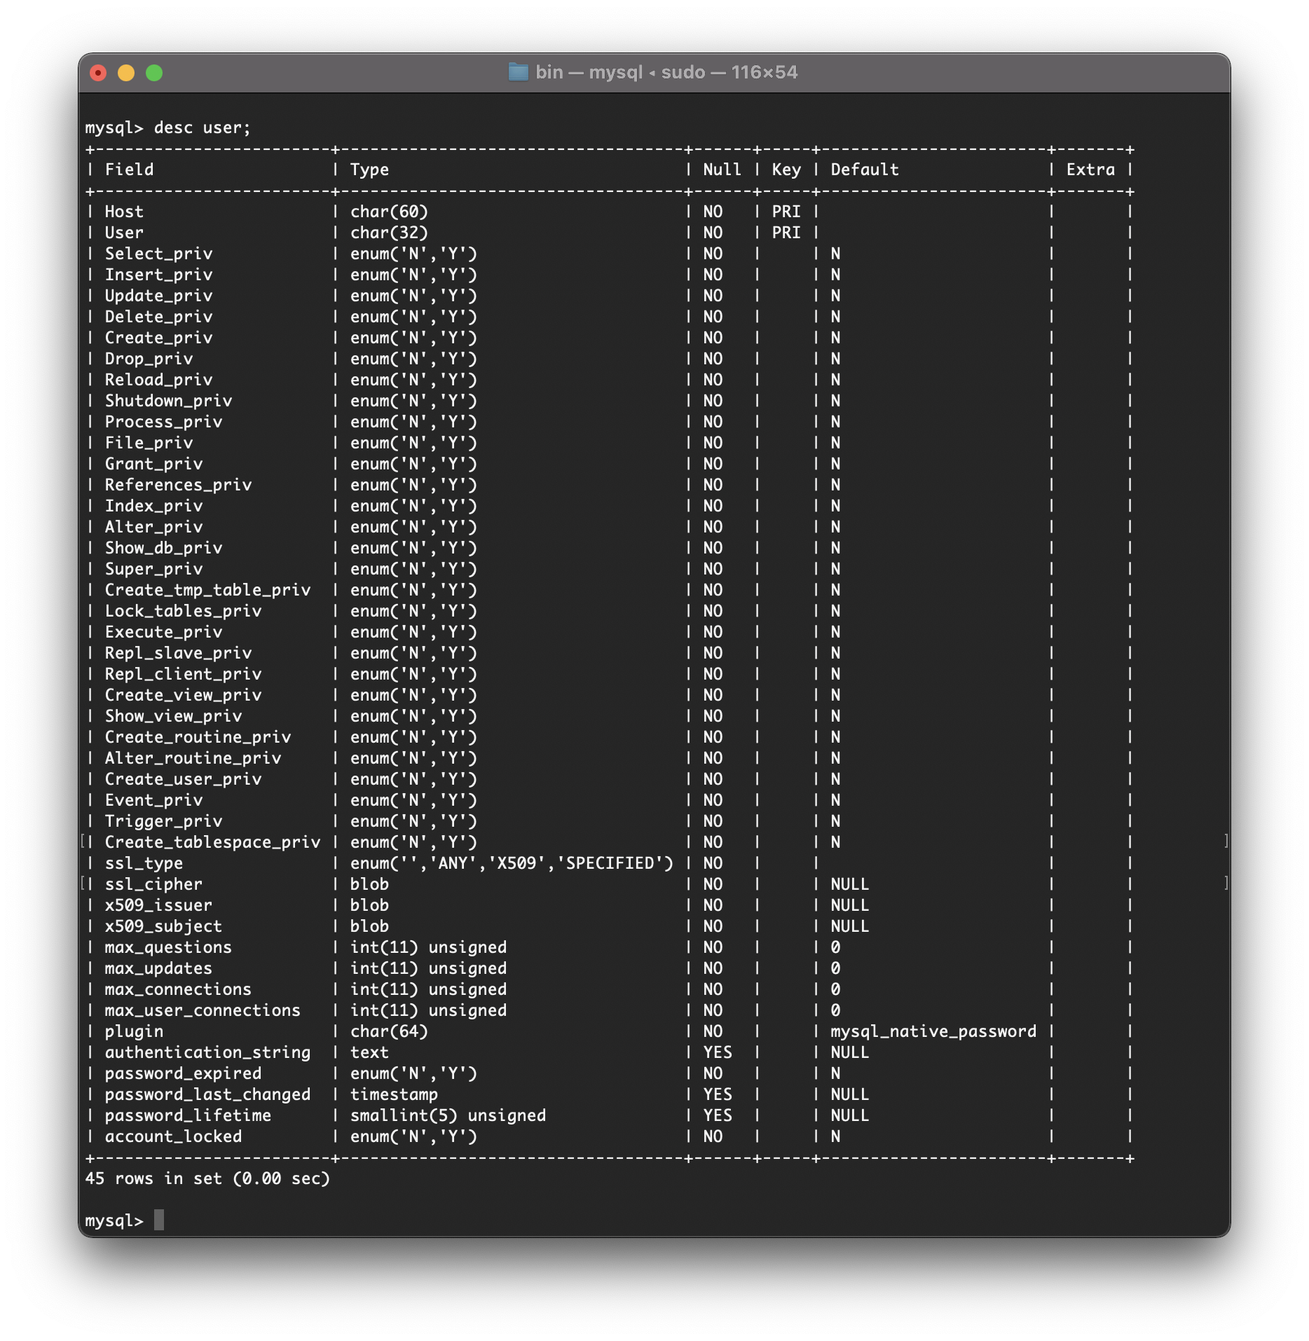Click the red close window button
Screen dimensions: 1309x1341
[98, 73]
